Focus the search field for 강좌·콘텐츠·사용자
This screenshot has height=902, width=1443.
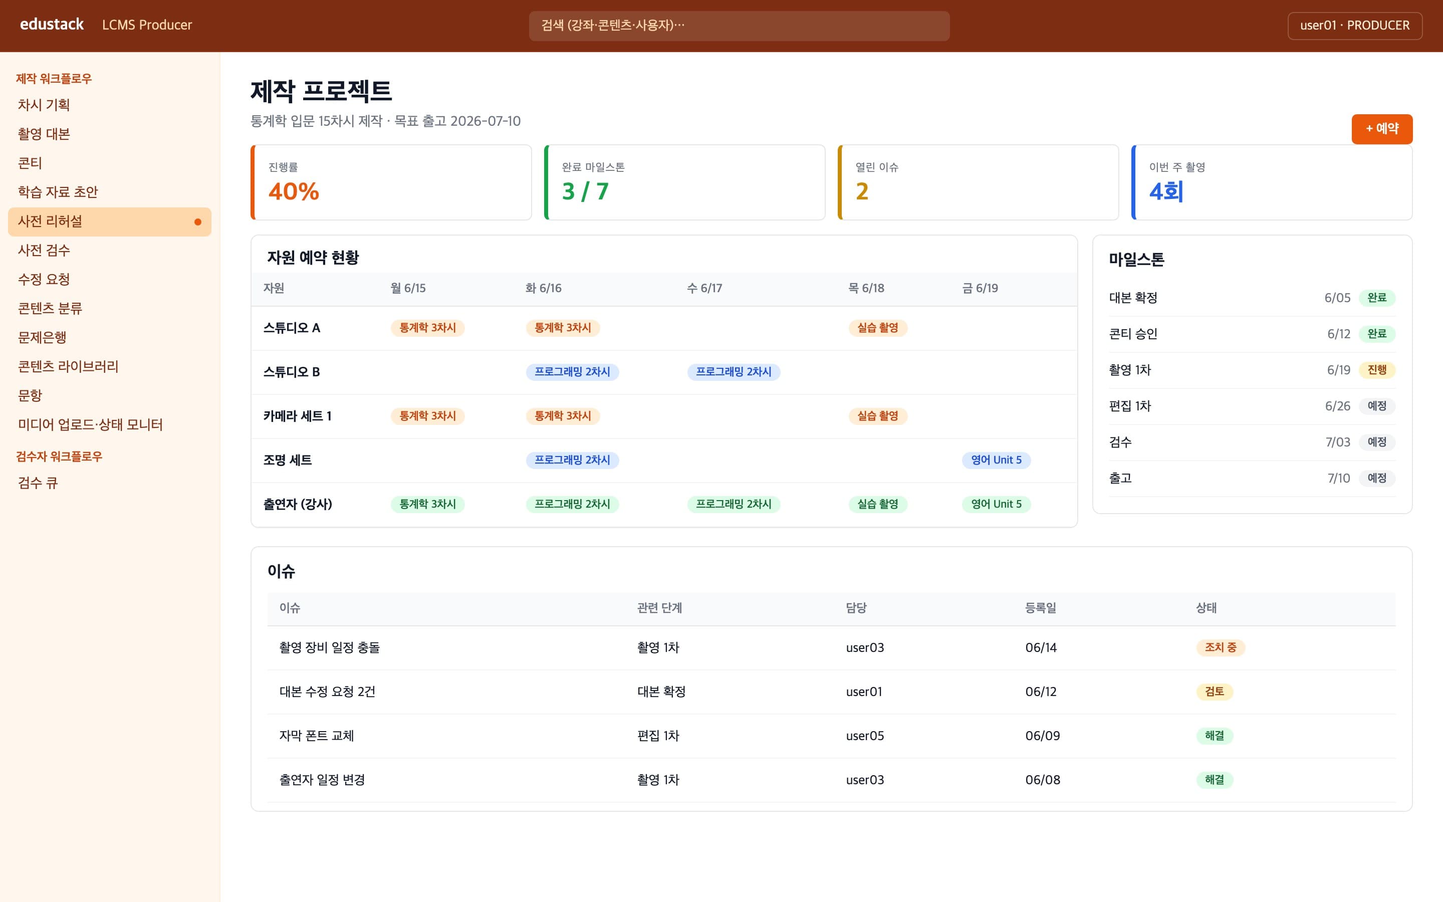tap(739, 26)
